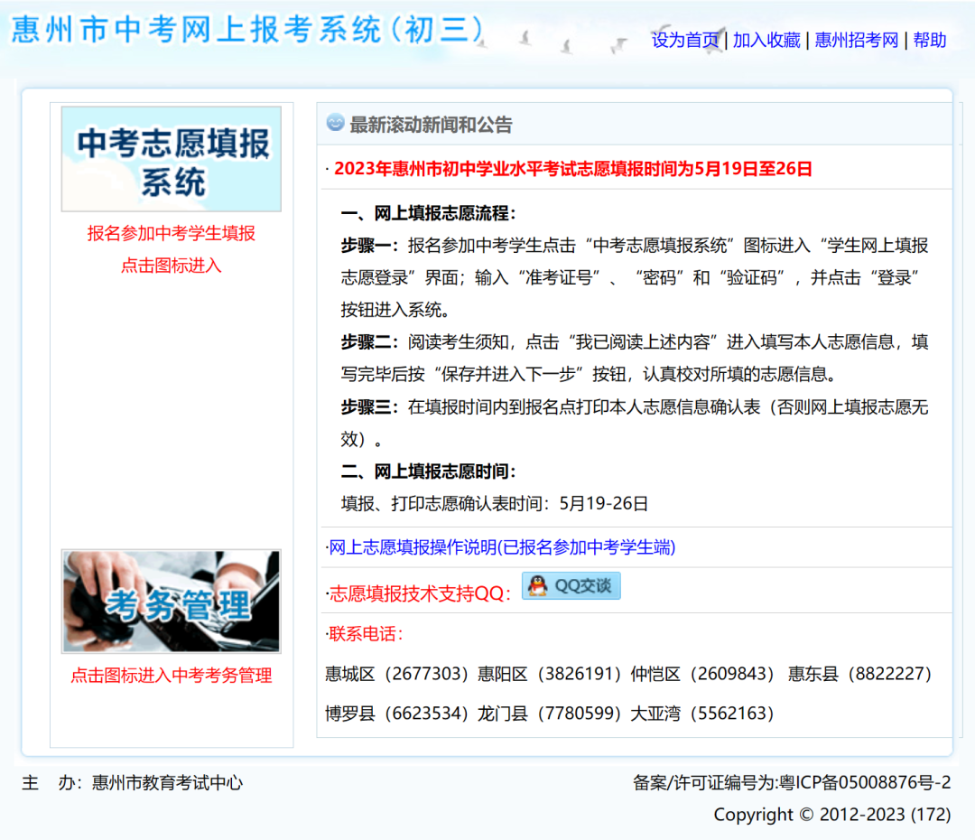Image resolution: width=975 pixels, height=840 pixels.
Task: Click the 点击图标进入中考考务管理 caption
Action: point(171,675)
